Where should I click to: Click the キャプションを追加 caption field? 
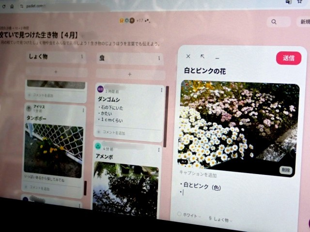(199, 175)
